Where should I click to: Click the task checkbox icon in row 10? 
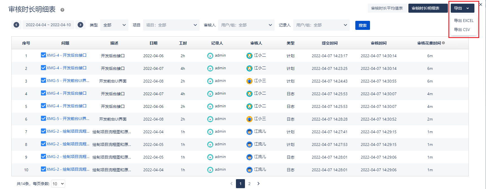coord(43,169)
